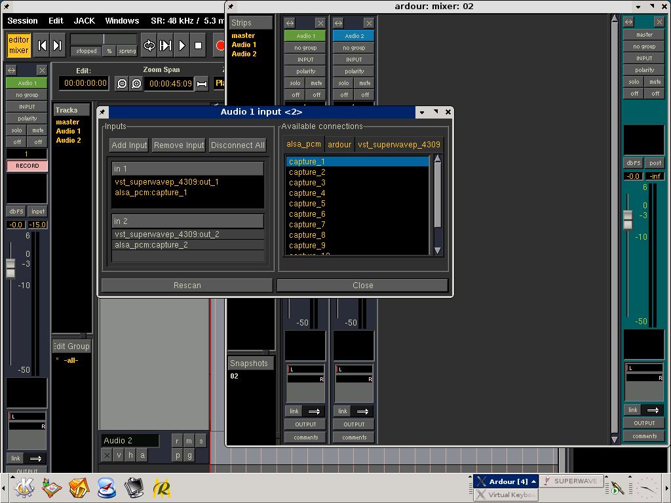671x503 pixels.
Task: Toggle width arrows on mixer Audio 2 strip
Action: pyautogui.click(x=338, y=23)
